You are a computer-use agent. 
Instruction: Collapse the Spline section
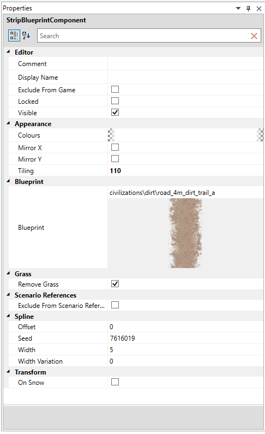8,316
